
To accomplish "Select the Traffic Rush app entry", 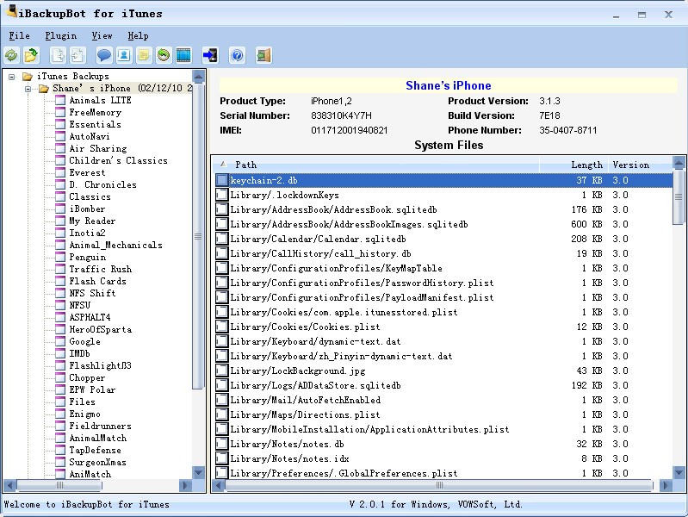I will click(x=100, y=269).
